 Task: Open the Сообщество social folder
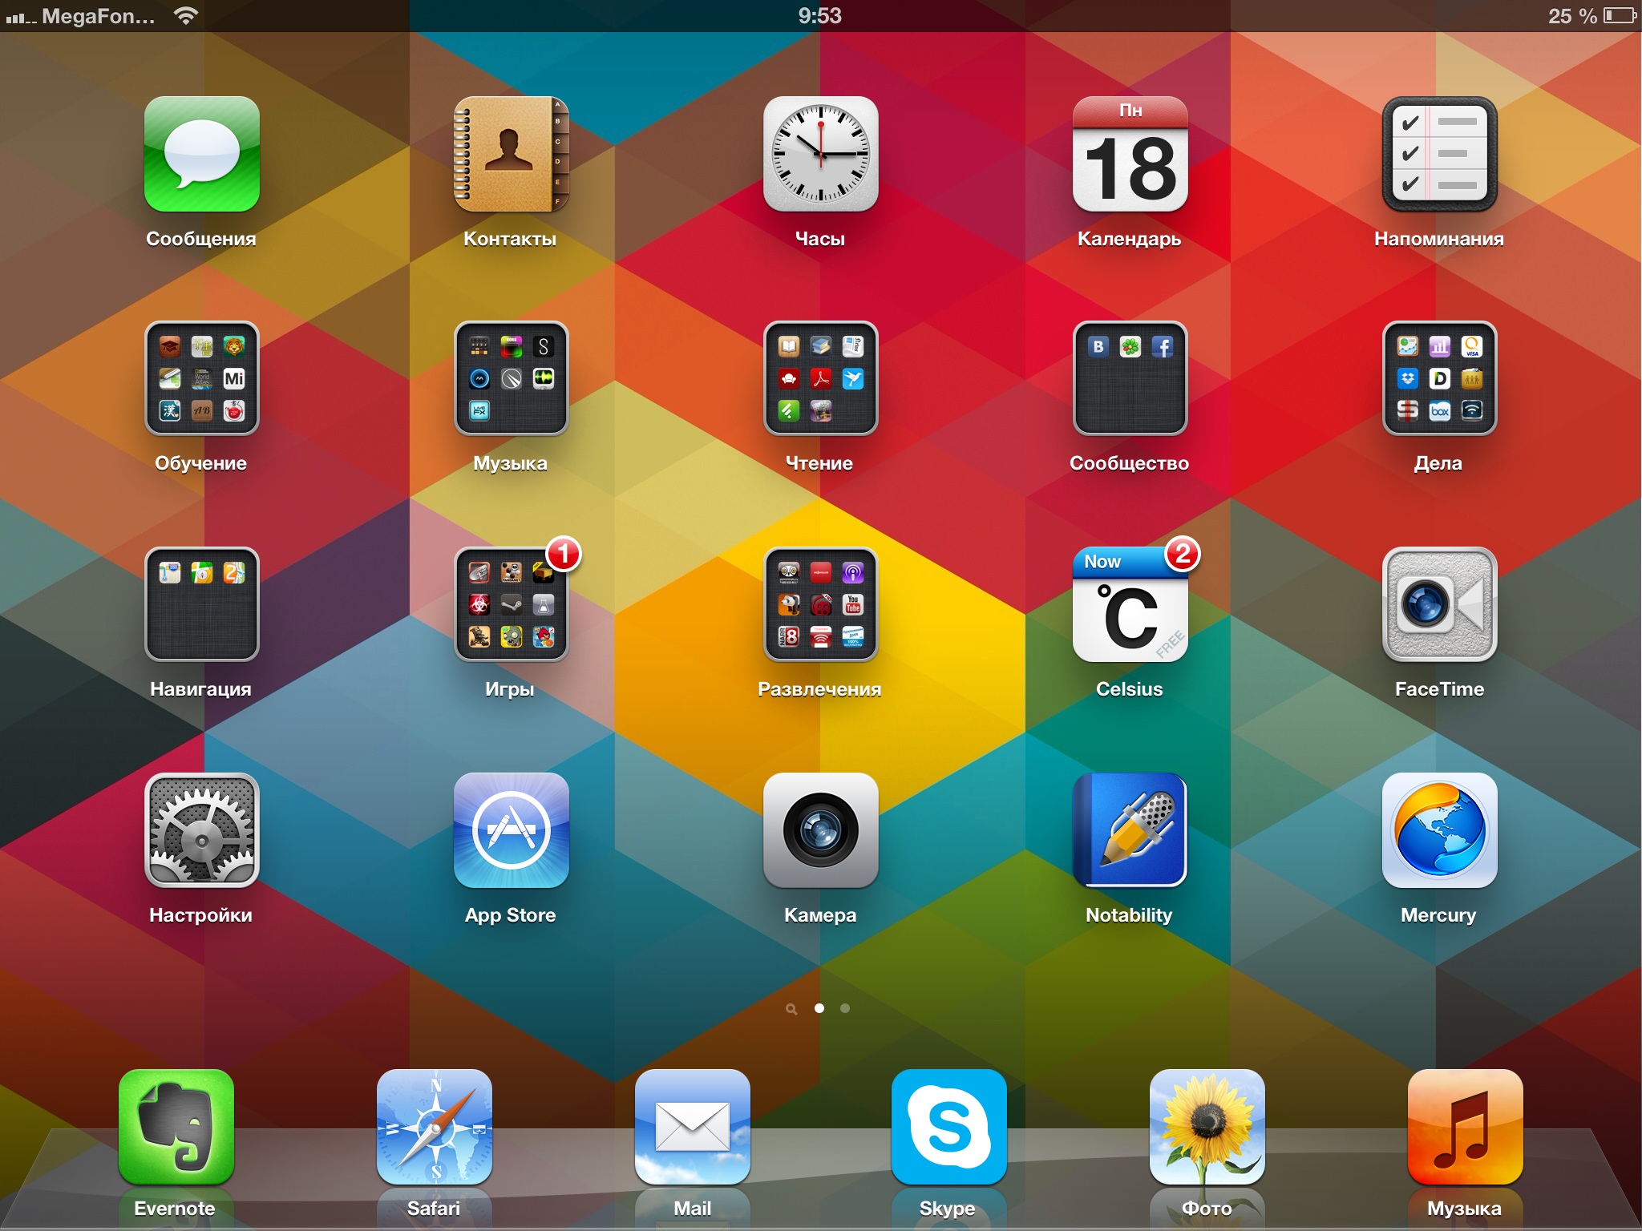point(1130,378)
